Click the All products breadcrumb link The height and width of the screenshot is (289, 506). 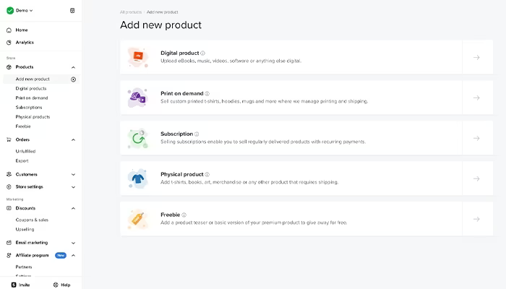tap(131, 12)
